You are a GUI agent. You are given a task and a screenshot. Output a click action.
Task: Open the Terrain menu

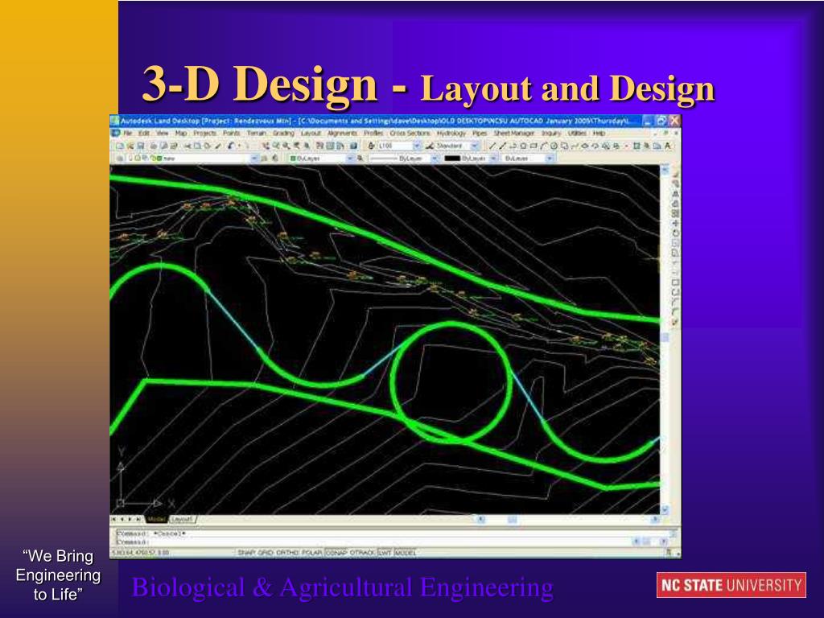(257, 134)
